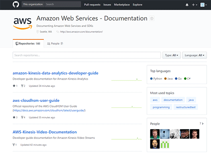Image resolution: width=211 pixels, height=153 pixels.
Task: Click the star icon for aws-cloudhsm-user-guide
Action: pos(14,117)
